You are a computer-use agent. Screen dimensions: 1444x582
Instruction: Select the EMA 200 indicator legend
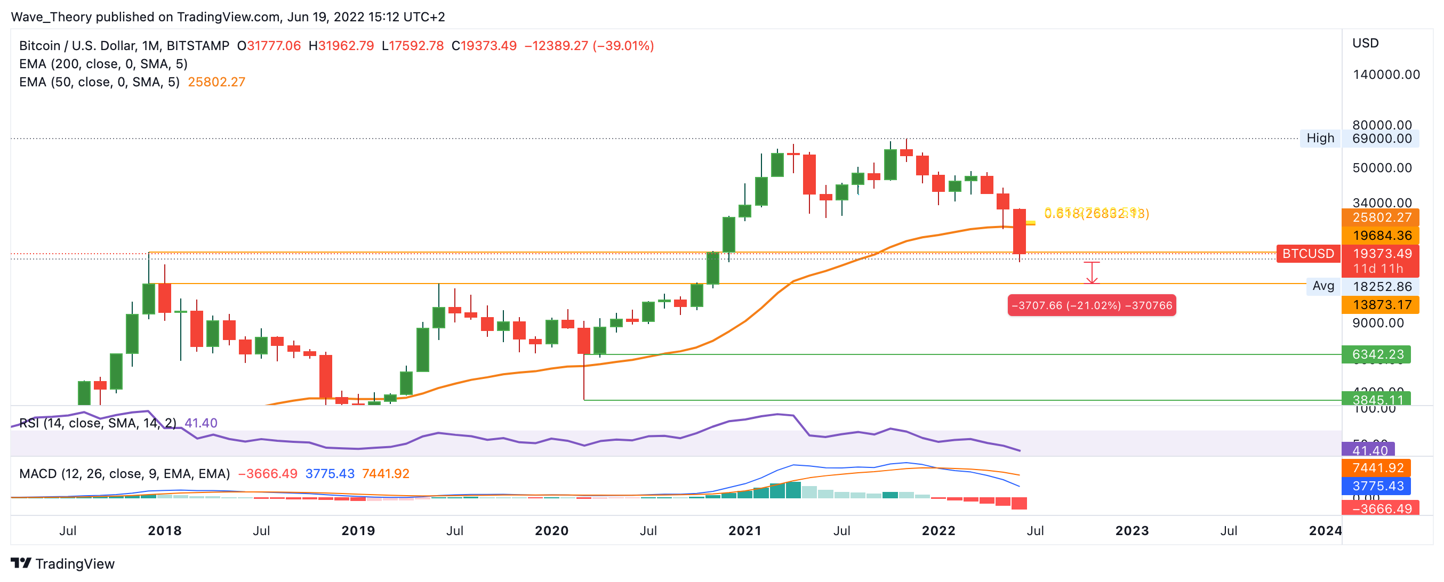[103, 64]
